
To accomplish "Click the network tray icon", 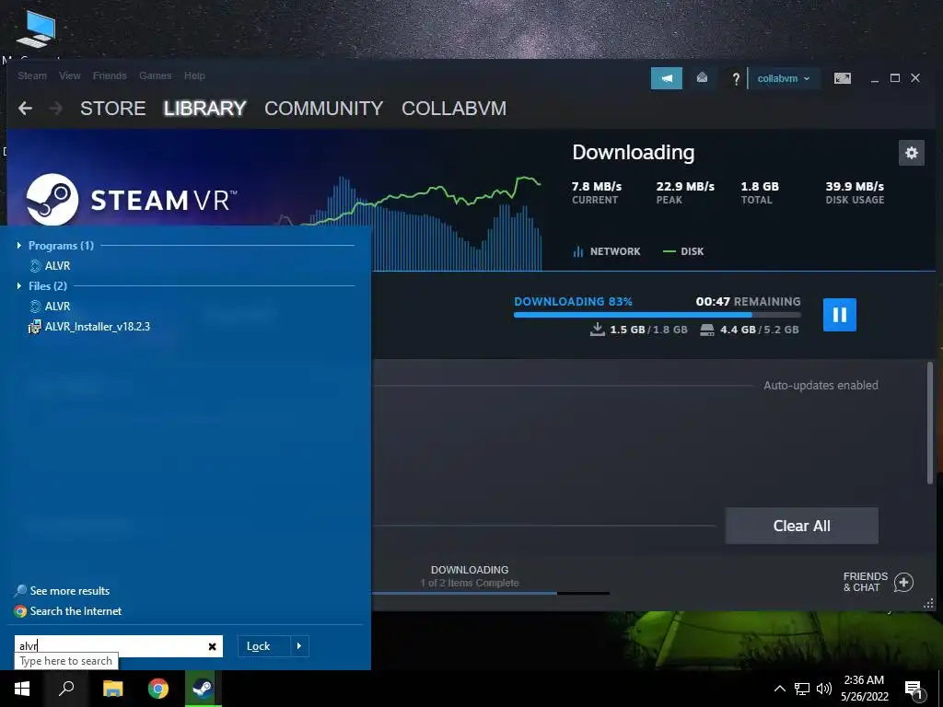I will pos(802,689).
